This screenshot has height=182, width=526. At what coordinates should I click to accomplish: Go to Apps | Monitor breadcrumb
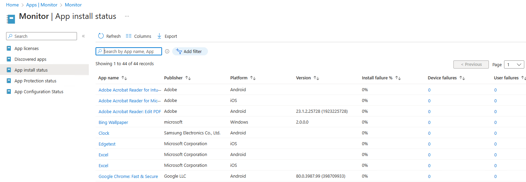(x=42, y=5)
